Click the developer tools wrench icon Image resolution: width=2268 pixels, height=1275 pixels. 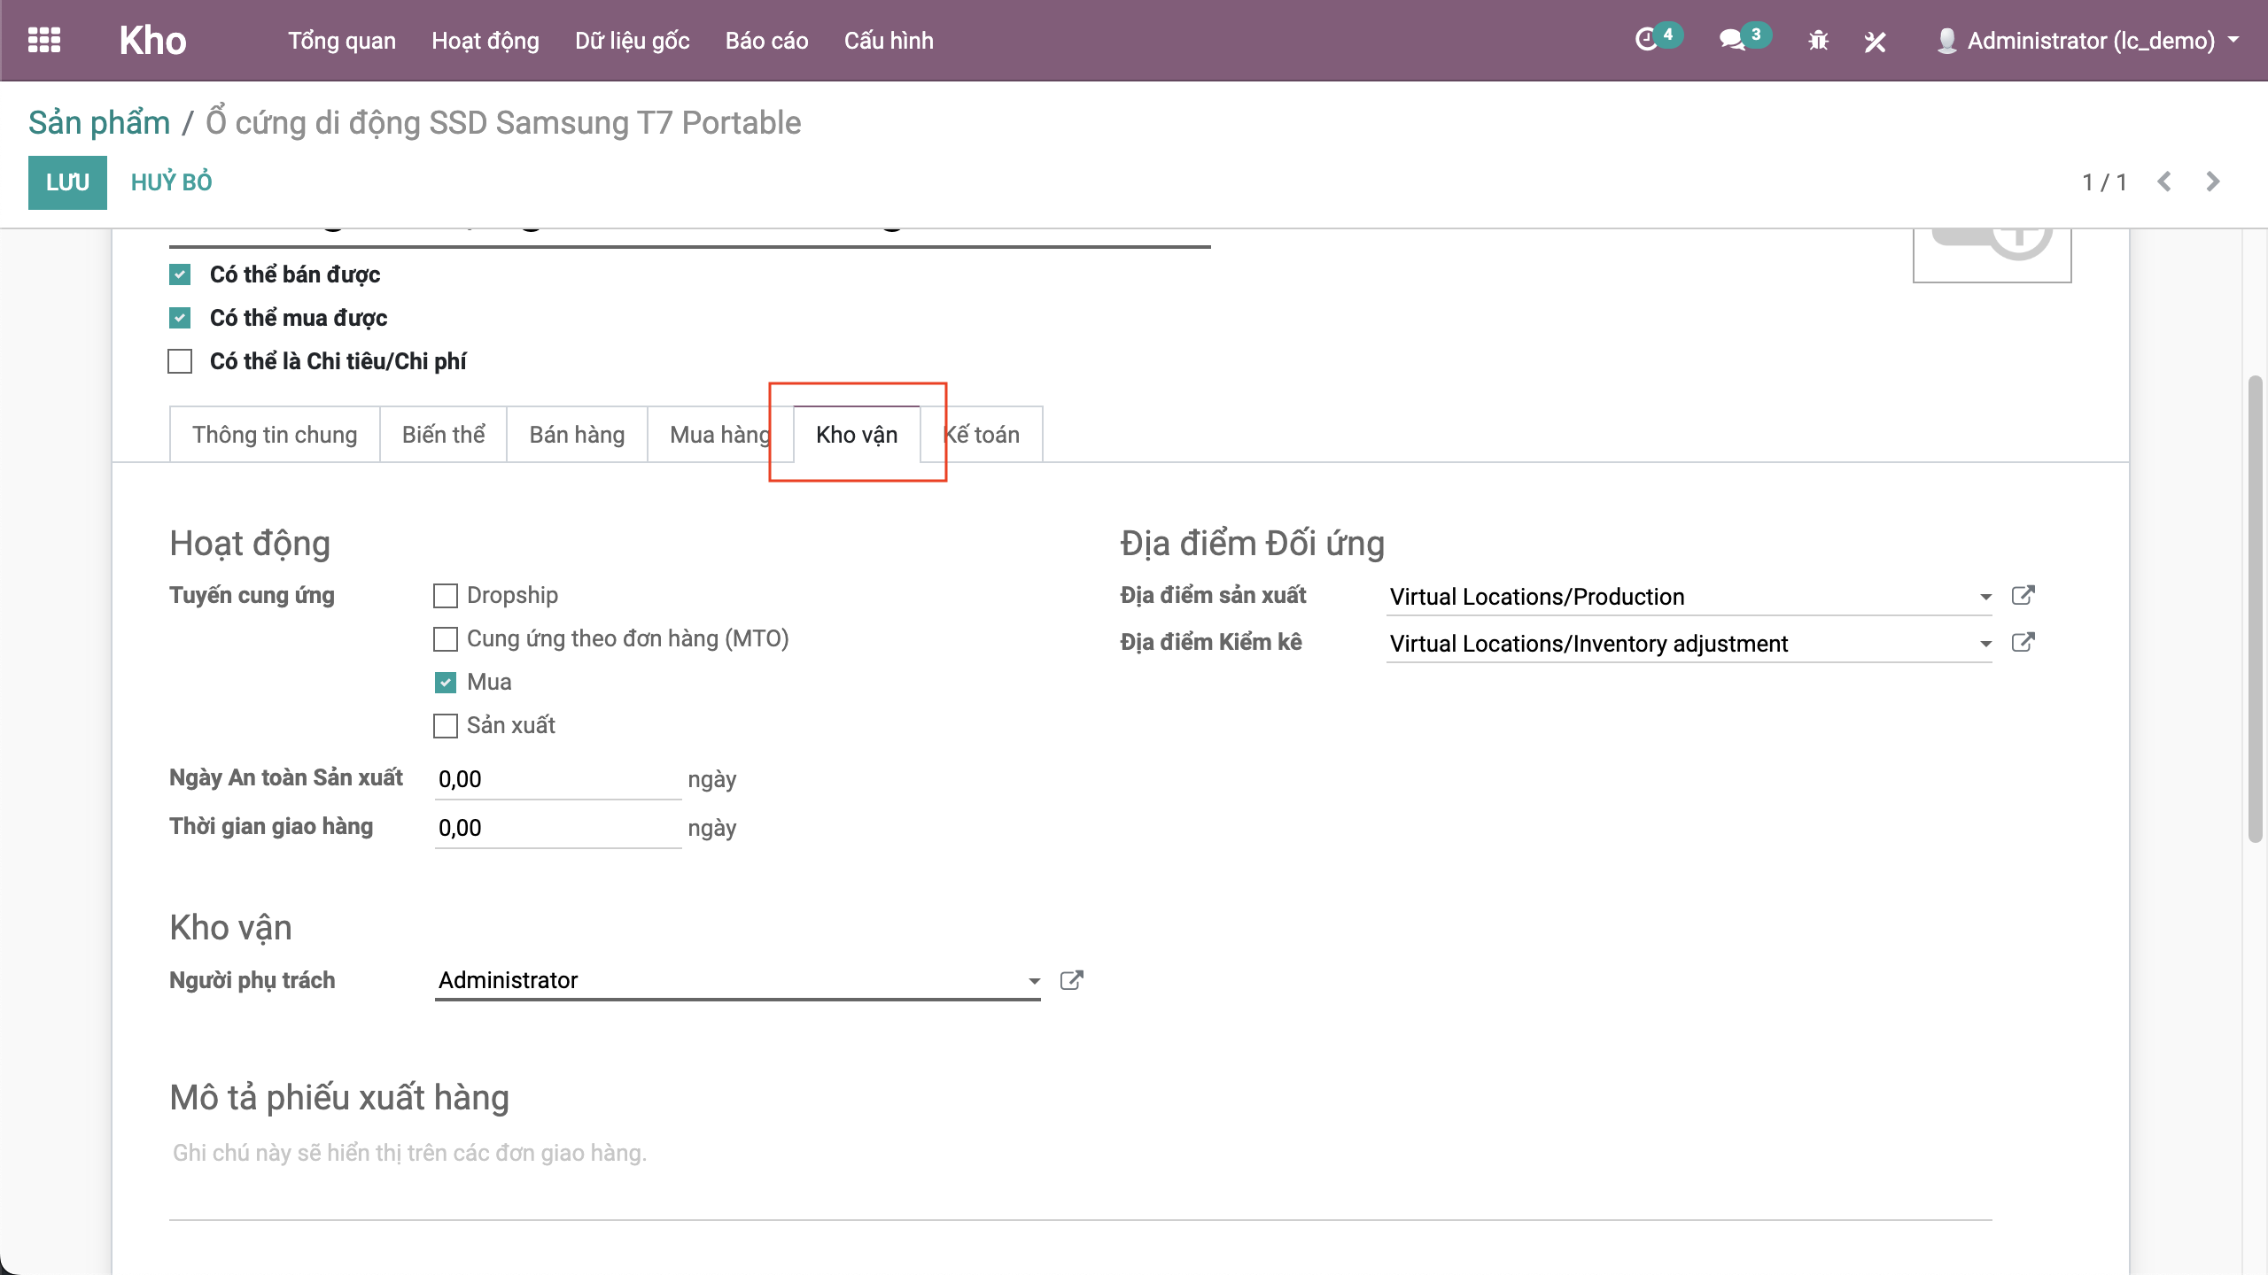[x=1875, y=41]
